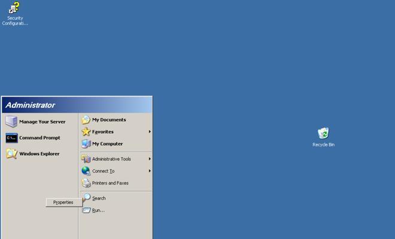Click the Printers and Faxes printer icon

(x=86, y=183)
